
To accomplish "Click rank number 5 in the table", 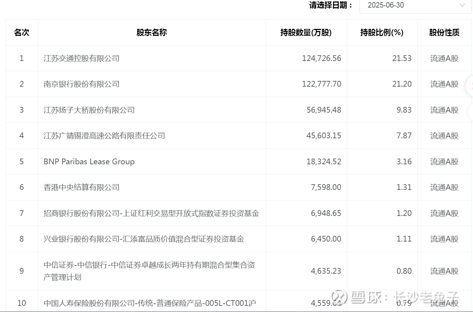I will point(22,161).
